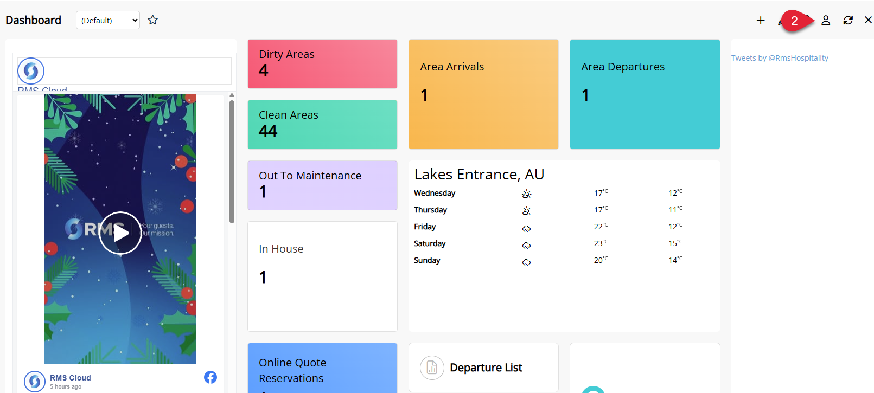The height and width of the screenshot is (393, 874).
Task: Click the Clean Areas count 44
Action: click(268, 131)
